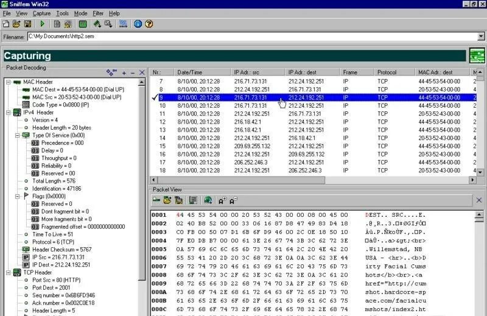Click the packet list horizontal scrollbar thumb
Viewport: 487px width, 316px height.
click(x=241, y=180)
